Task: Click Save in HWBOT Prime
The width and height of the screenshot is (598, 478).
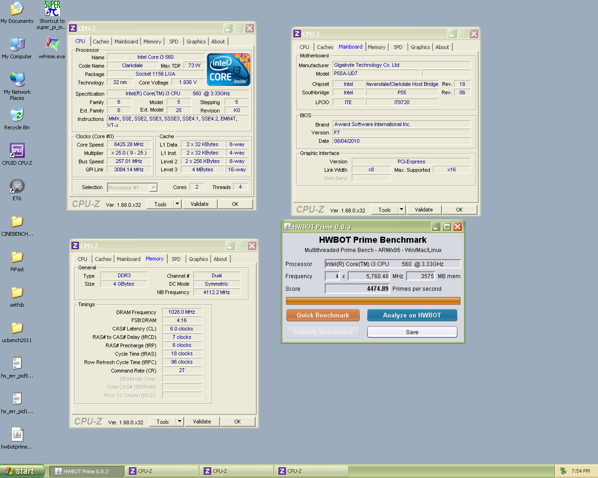Action: pos(412,332)
